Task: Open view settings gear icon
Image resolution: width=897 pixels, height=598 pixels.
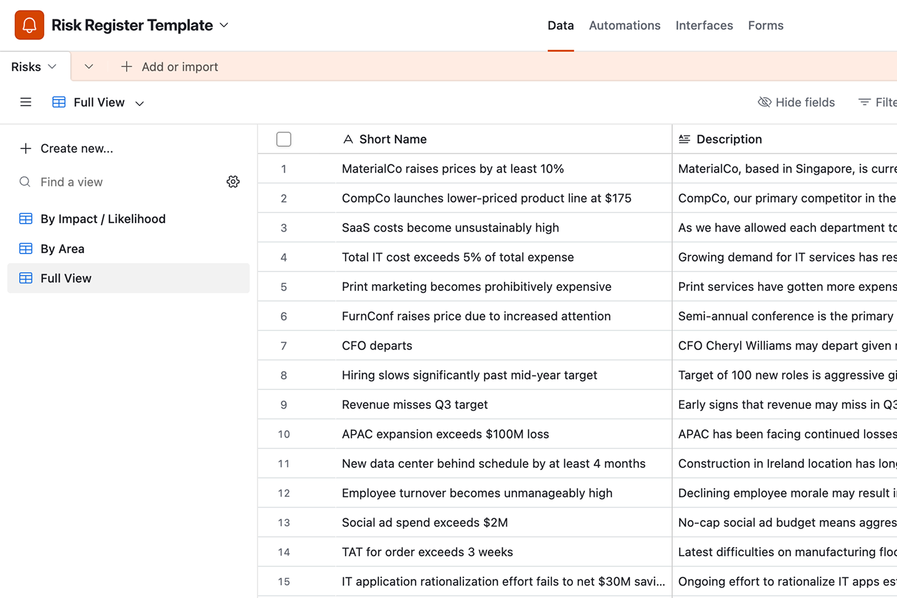Action: point(233,182)
